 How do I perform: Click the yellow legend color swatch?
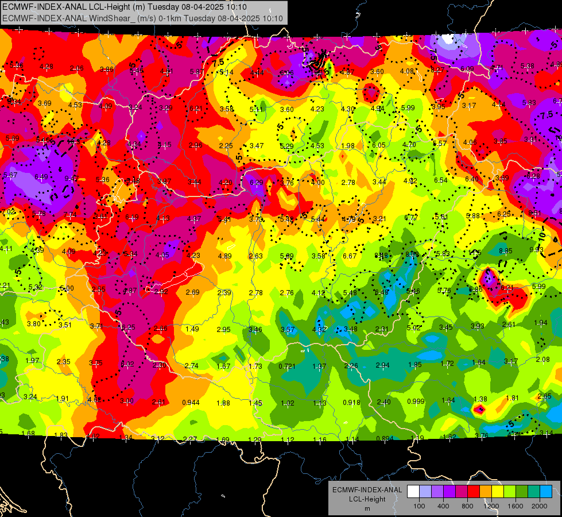[x=498, y=492]
